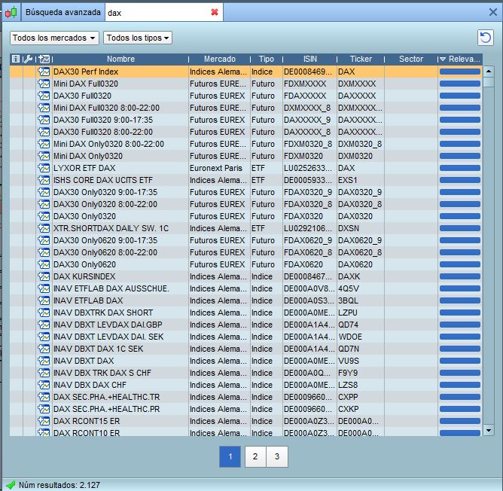This screenshot has width=503, height=491.
Task: Click Núm resultados: 2.127 status text
Action: (59, 485)
